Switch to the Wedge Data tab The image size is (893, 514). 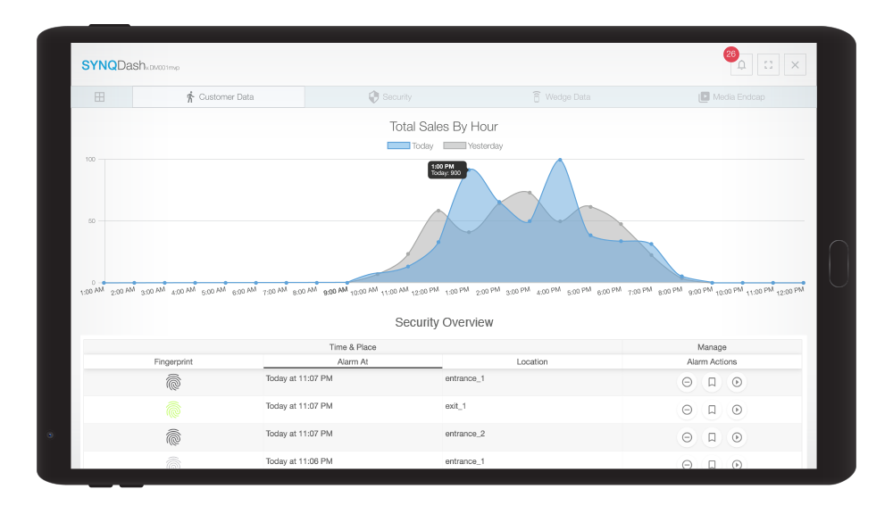tap(561, 96)
